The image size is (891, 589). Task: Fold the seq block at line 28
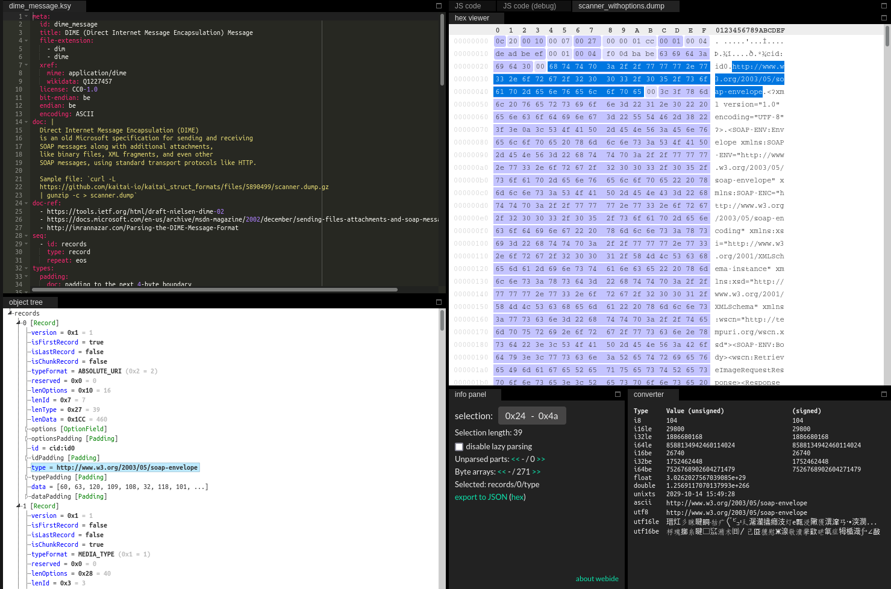(27, 236)
